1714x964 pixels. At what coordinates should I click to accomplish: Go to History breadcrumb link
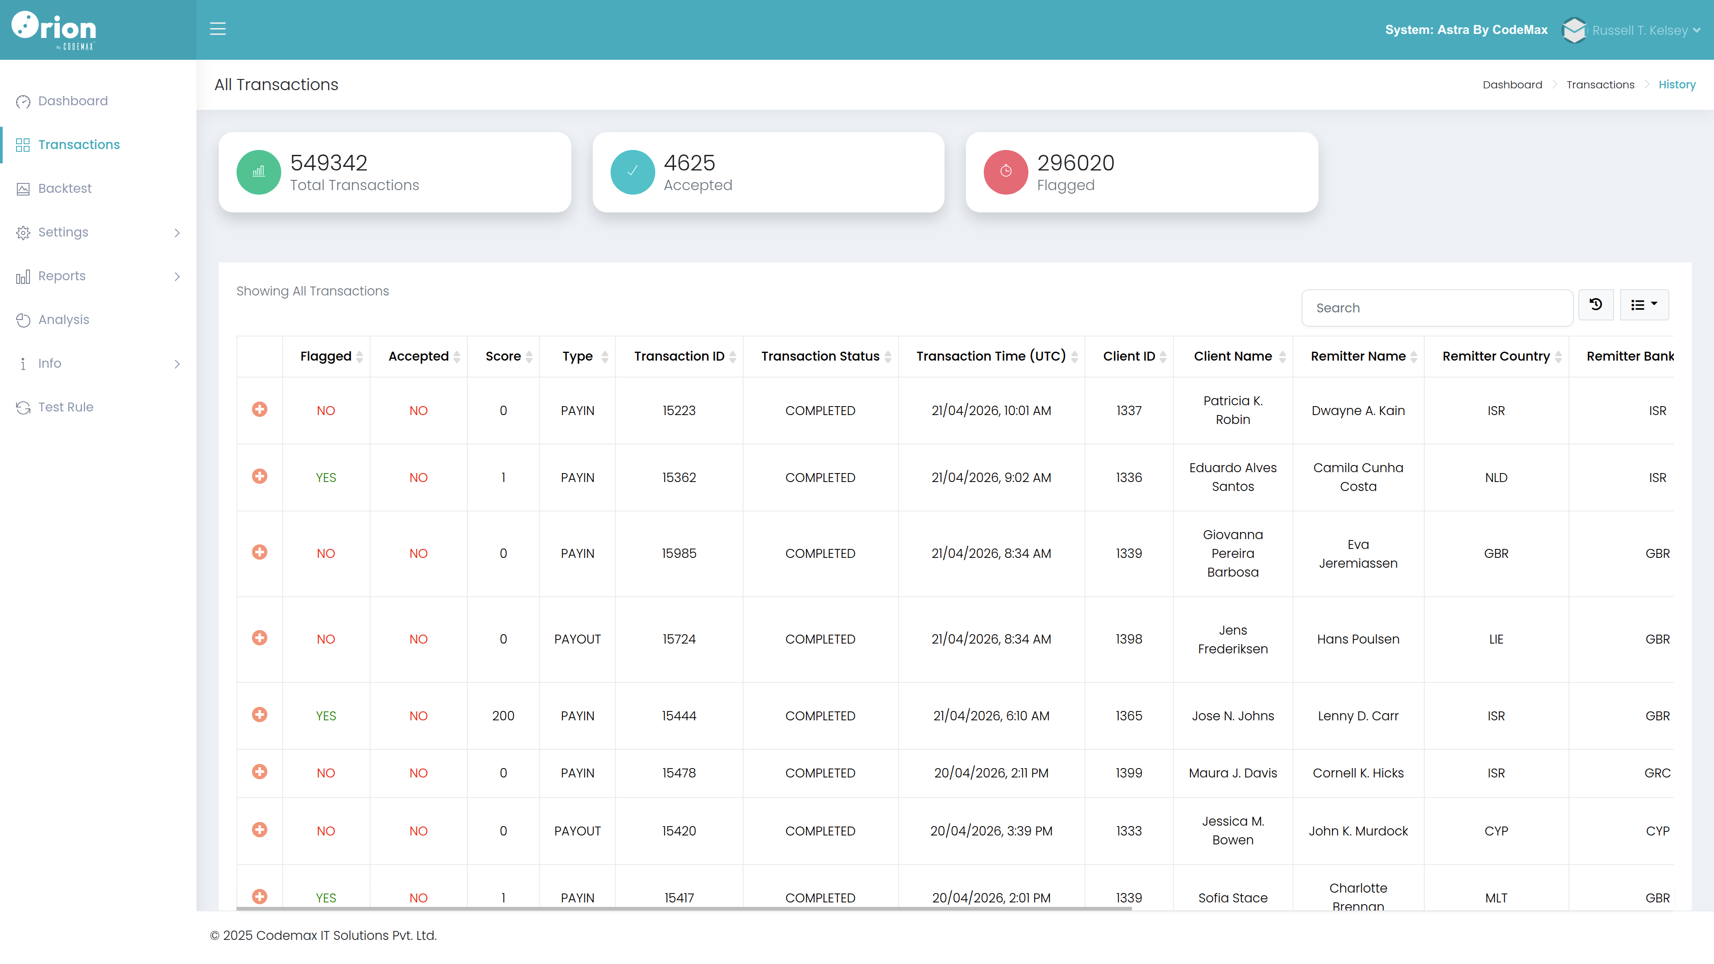pyautogui.click(x=1677, y=84)
